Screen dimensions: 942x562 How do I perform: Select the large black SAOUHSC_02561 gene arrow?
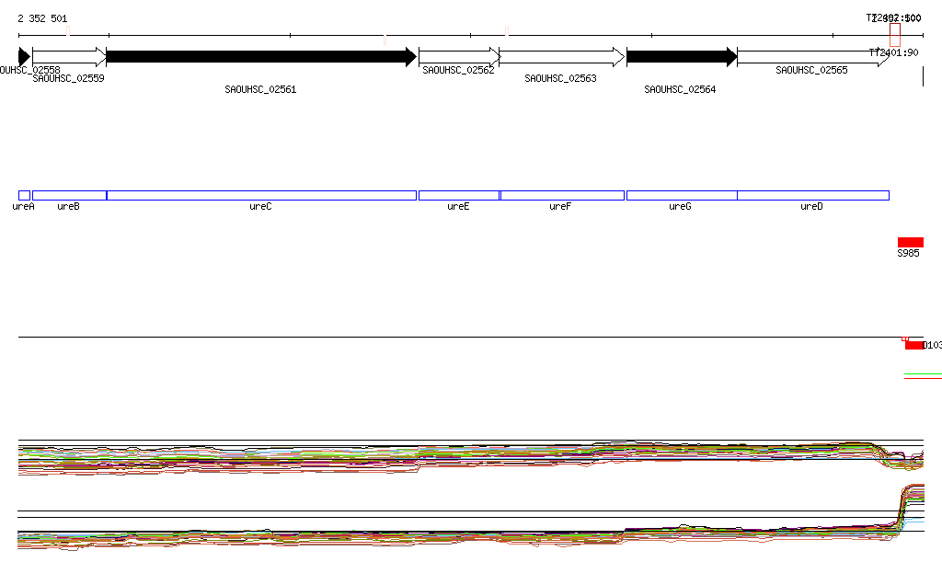261,57
